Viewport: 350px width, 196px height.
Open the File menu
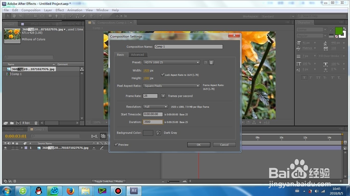coord(6,10)
